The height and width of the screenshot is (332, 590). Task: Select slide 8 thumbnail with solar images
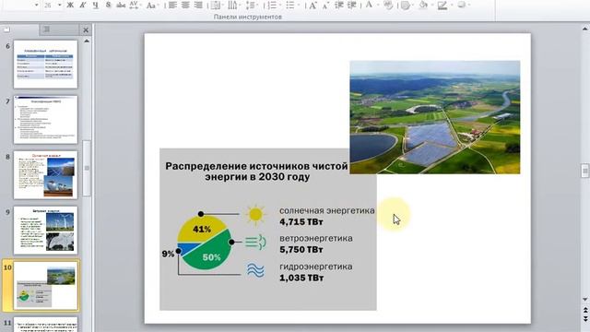45,175
